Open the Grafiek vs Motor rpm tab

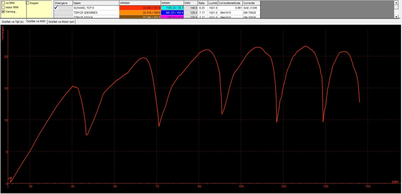pos(61,22)
